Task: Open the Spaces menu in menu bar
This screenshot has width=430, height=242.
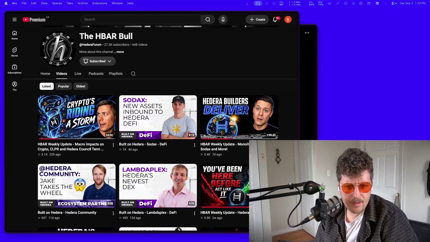Action: [x=57, y=3]
